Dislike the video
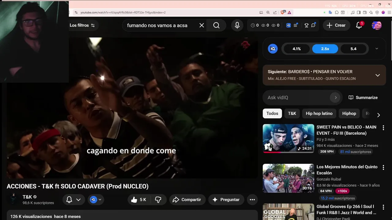 158,200
